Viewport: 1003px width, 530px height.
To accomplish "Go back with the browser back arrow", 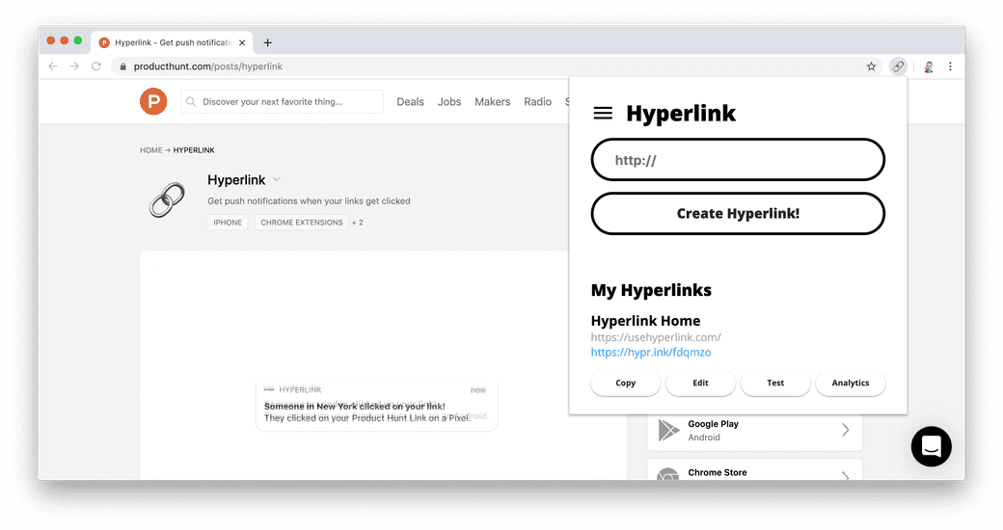I will click(x=53, y=66).
